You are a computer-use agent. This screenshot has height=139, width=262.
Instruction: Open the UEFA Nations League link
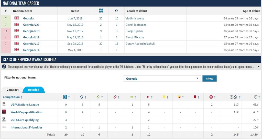pyautogui.click(x=25, y=104)
